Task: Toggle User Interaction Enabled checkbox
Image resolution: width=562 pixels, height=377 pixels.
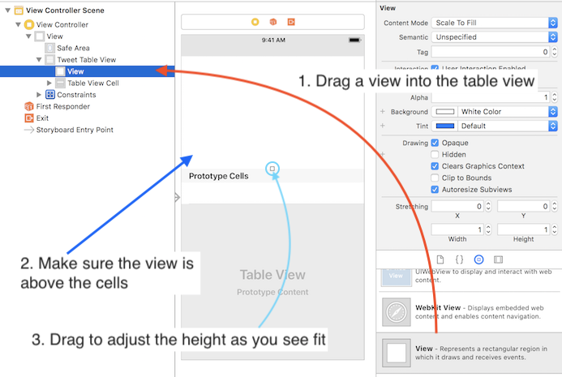Action: point(435,68)
